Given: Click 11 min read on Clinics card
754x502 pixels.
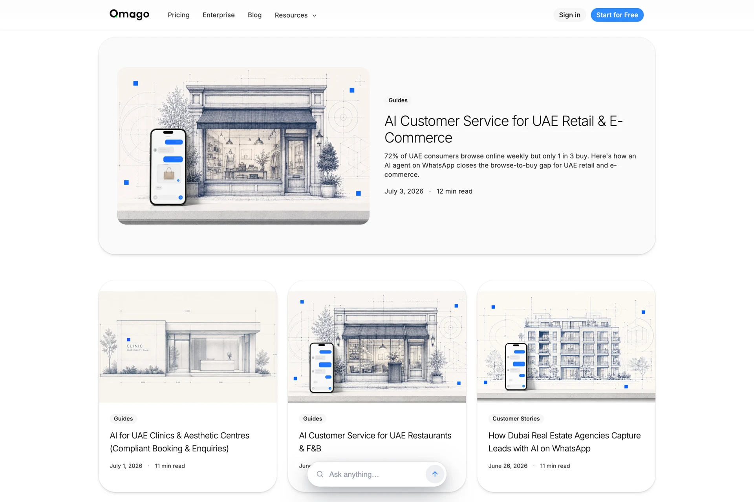Looking at the screenshot, I should [170, 466].
